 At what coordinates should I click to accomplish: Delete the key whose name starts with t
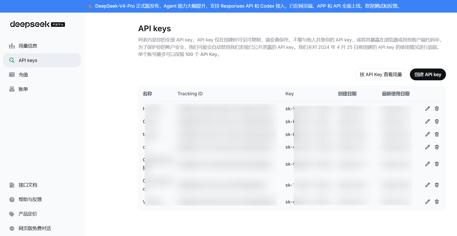(437, 134)
